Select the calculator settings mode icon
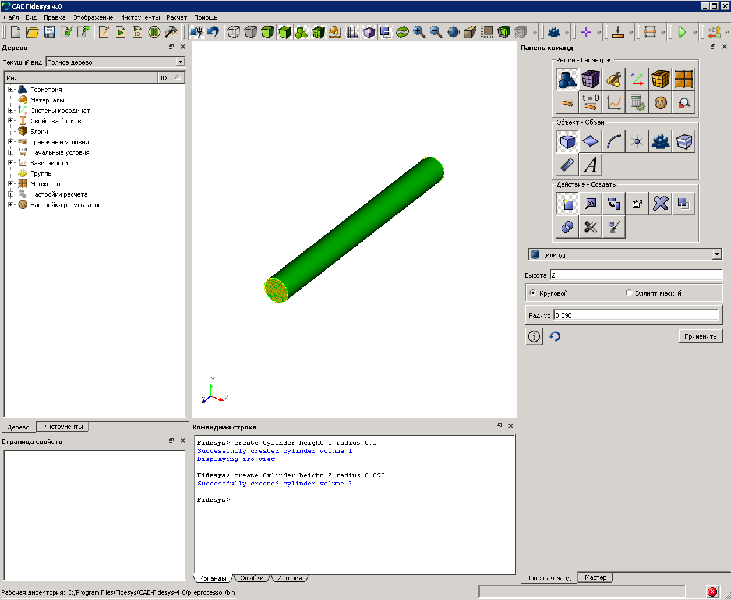This screenshot has height=600, width=731. point(637,102)
